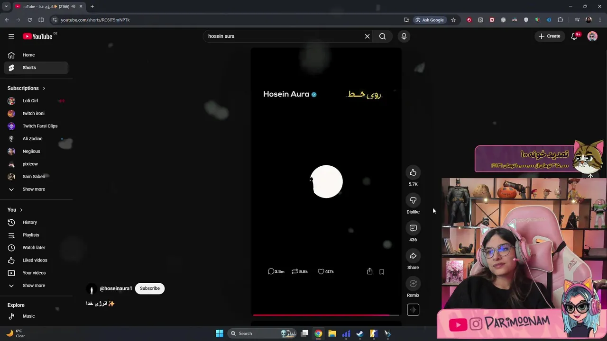Open the weather widget showing 6°C
This screenshot has height=341, width=607.
15,333
